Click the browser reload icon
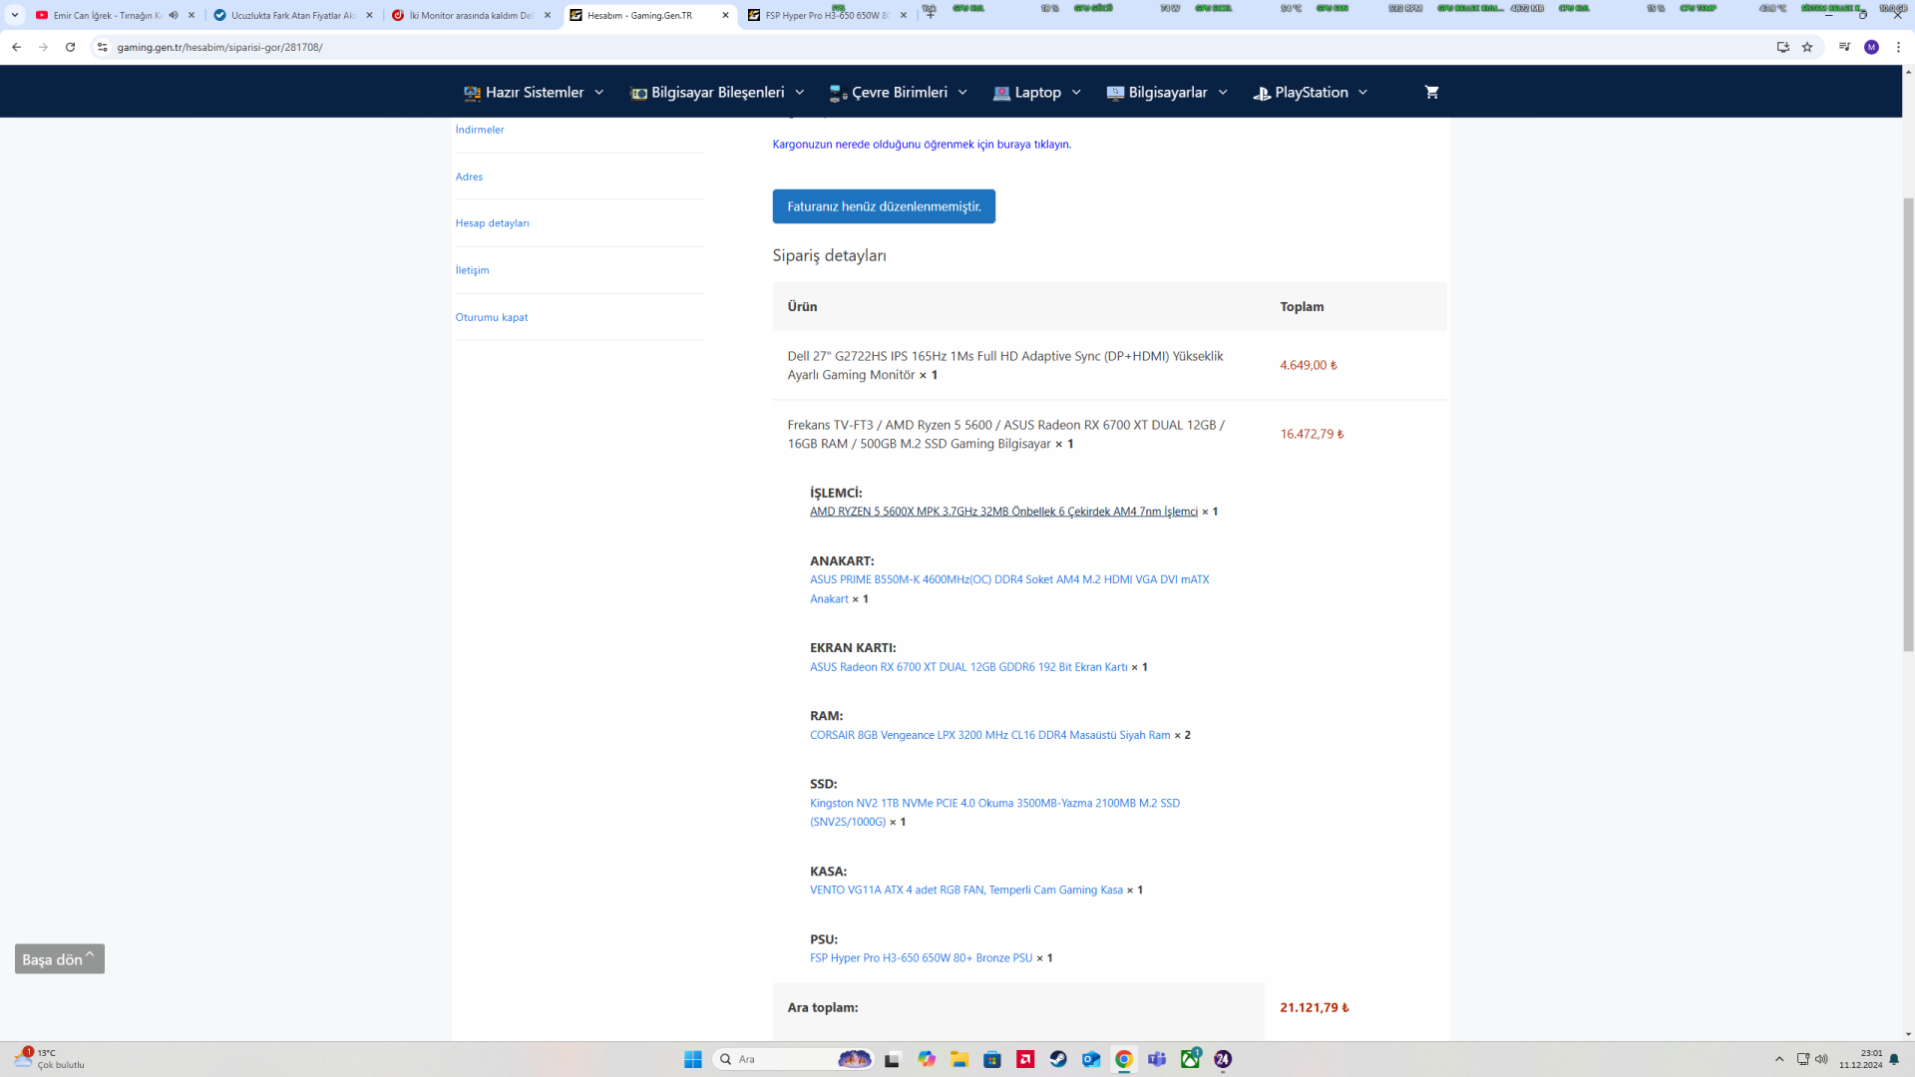This screenshot has width=1915, height=1077. click(70, 47)
